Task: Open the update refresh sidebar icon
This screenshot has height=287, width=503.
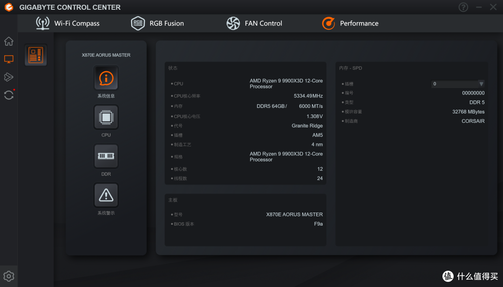Action: 9,95
